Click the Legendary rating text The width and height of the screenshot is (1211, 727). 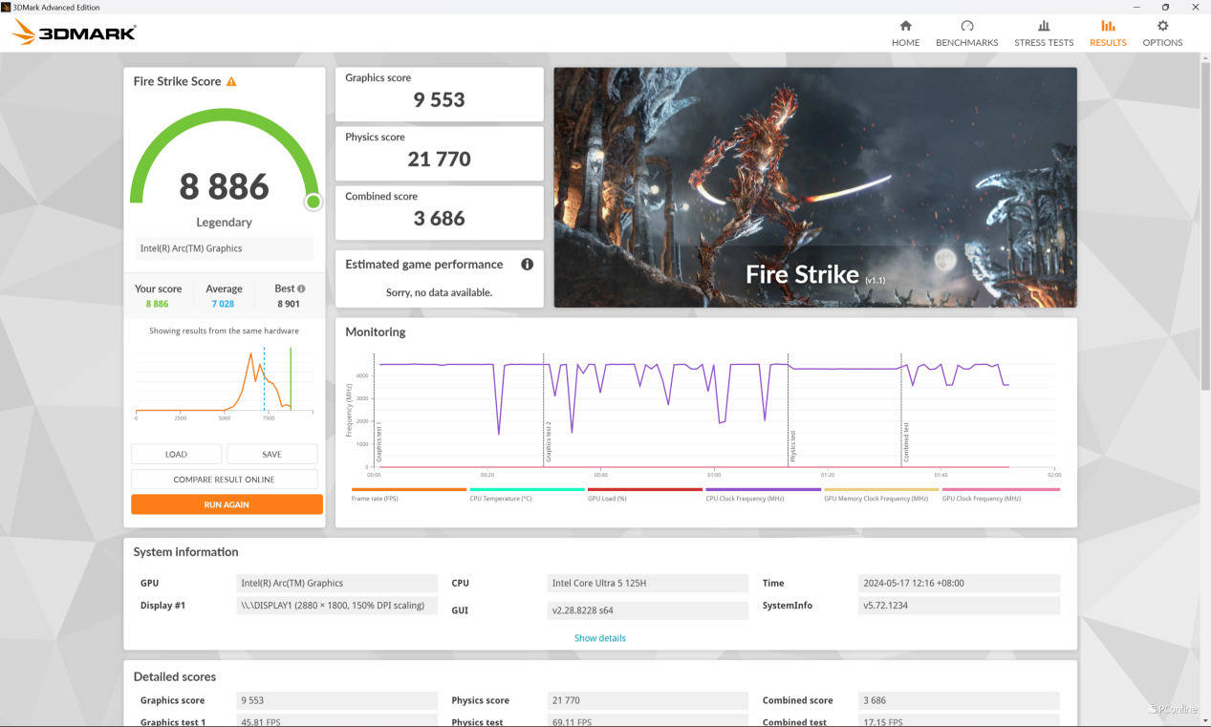[225, 223]
